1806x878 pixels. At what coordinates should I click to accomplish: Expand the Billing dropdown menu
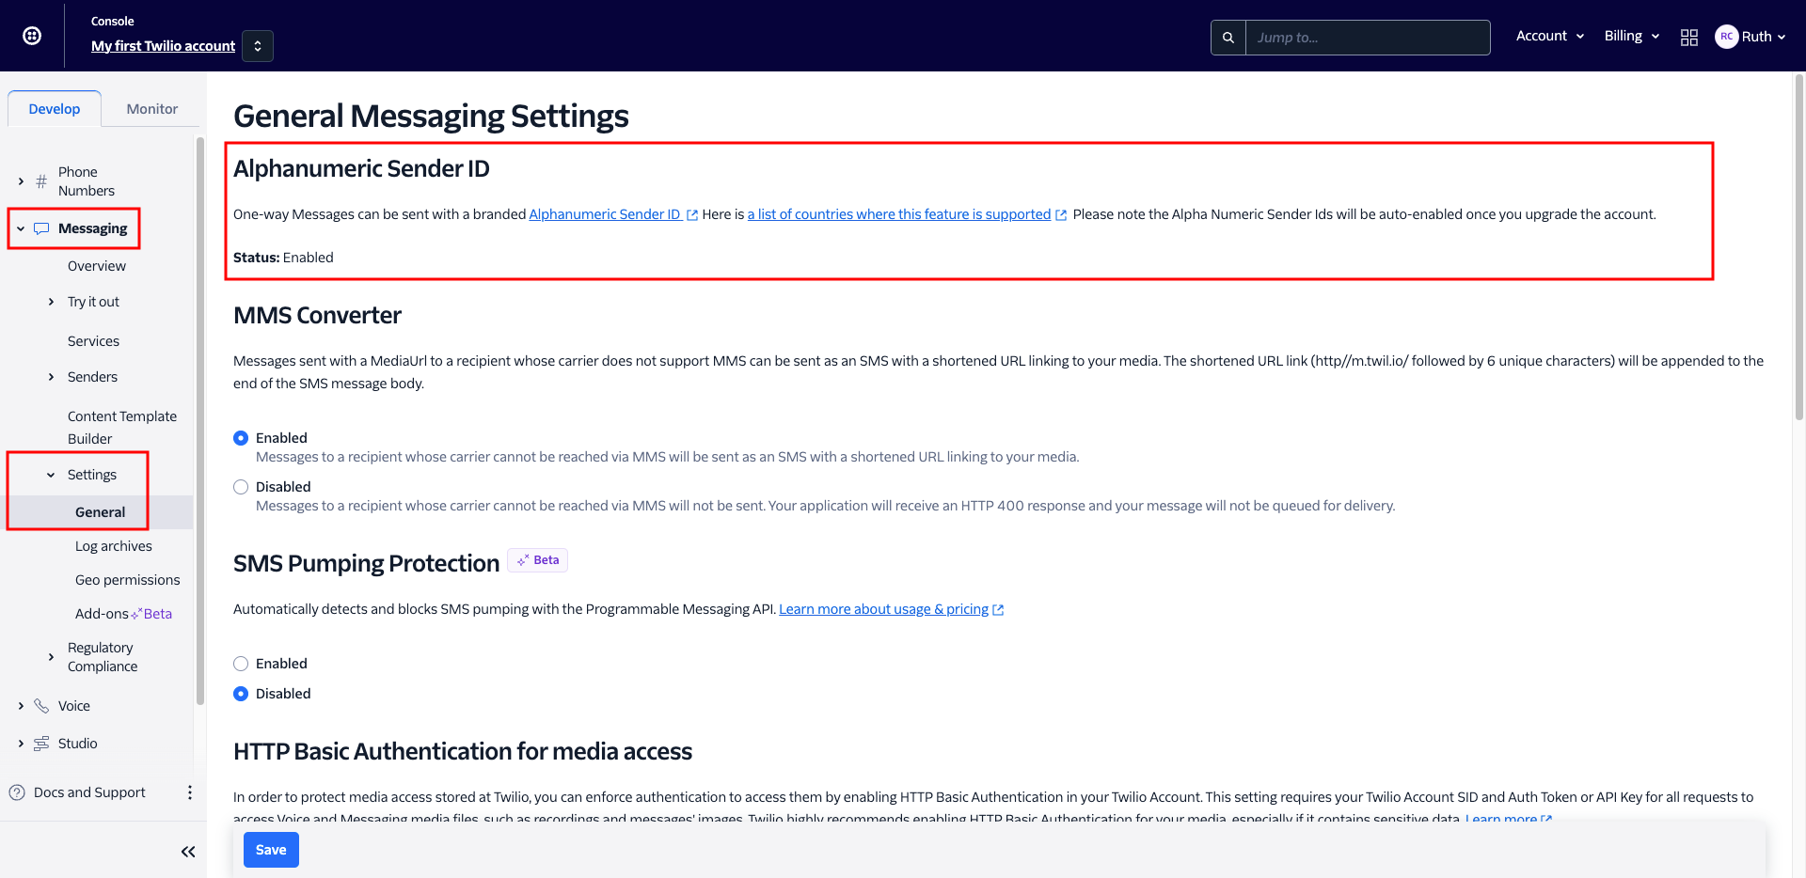1631,36
